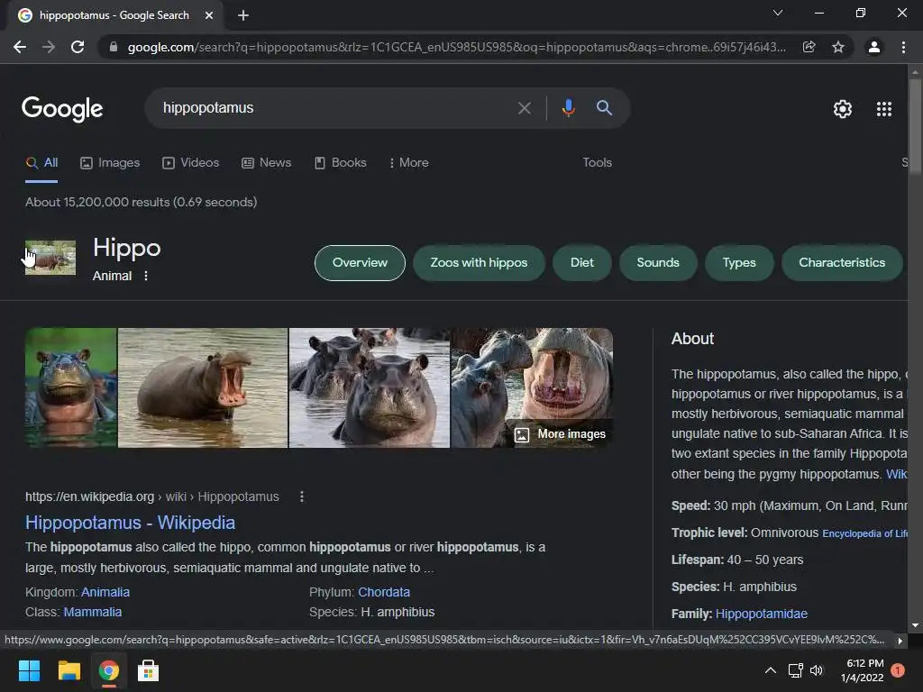Click Chrome icon in taskbar

(x=109, y=670)
